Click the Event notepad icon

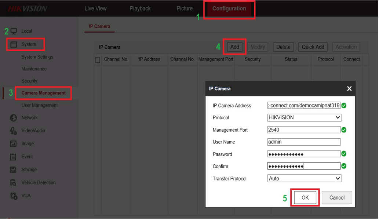[13, 157]
